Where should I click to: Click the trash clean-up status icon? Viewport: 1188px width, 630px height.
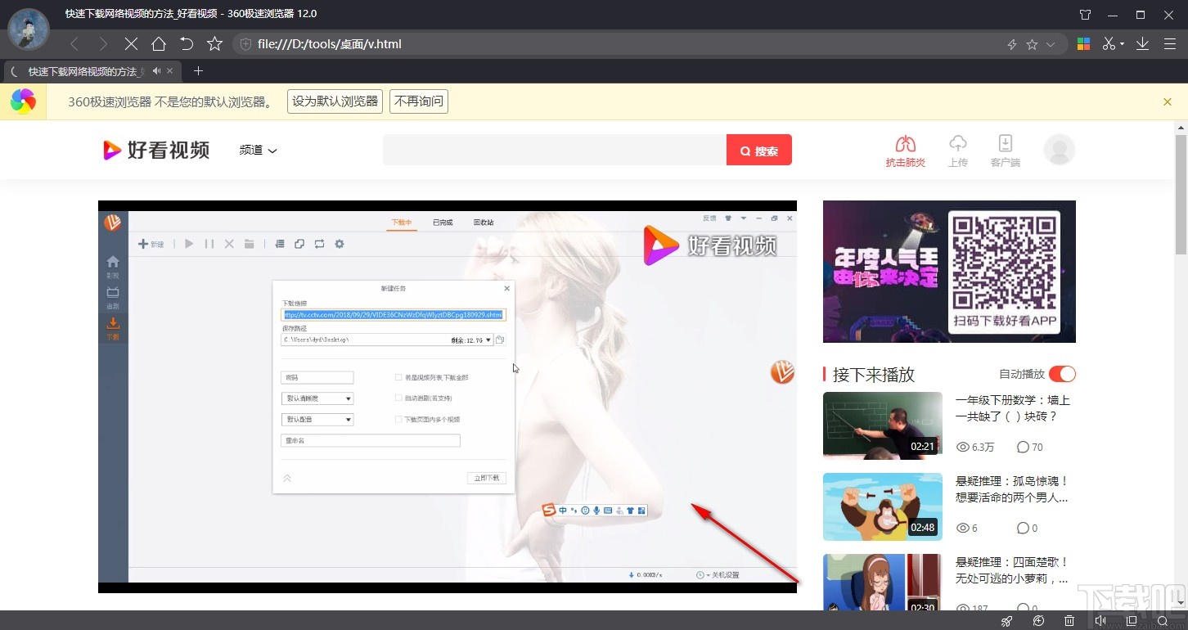point(1069,621)
